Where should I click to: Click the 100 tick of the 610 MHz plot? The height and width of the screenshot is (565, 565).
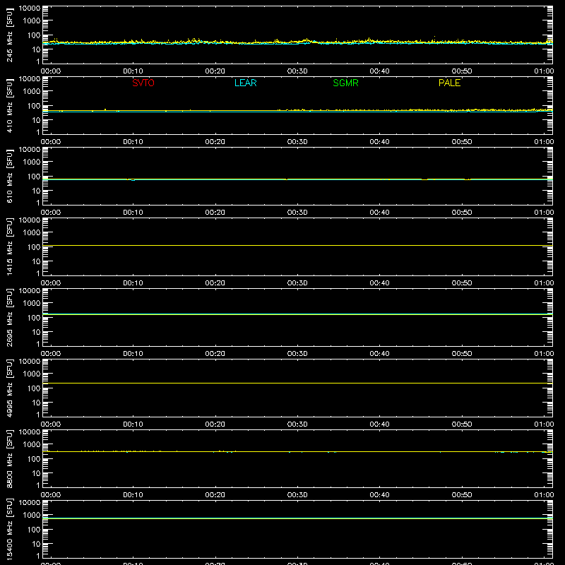click(x=34, y=177)
